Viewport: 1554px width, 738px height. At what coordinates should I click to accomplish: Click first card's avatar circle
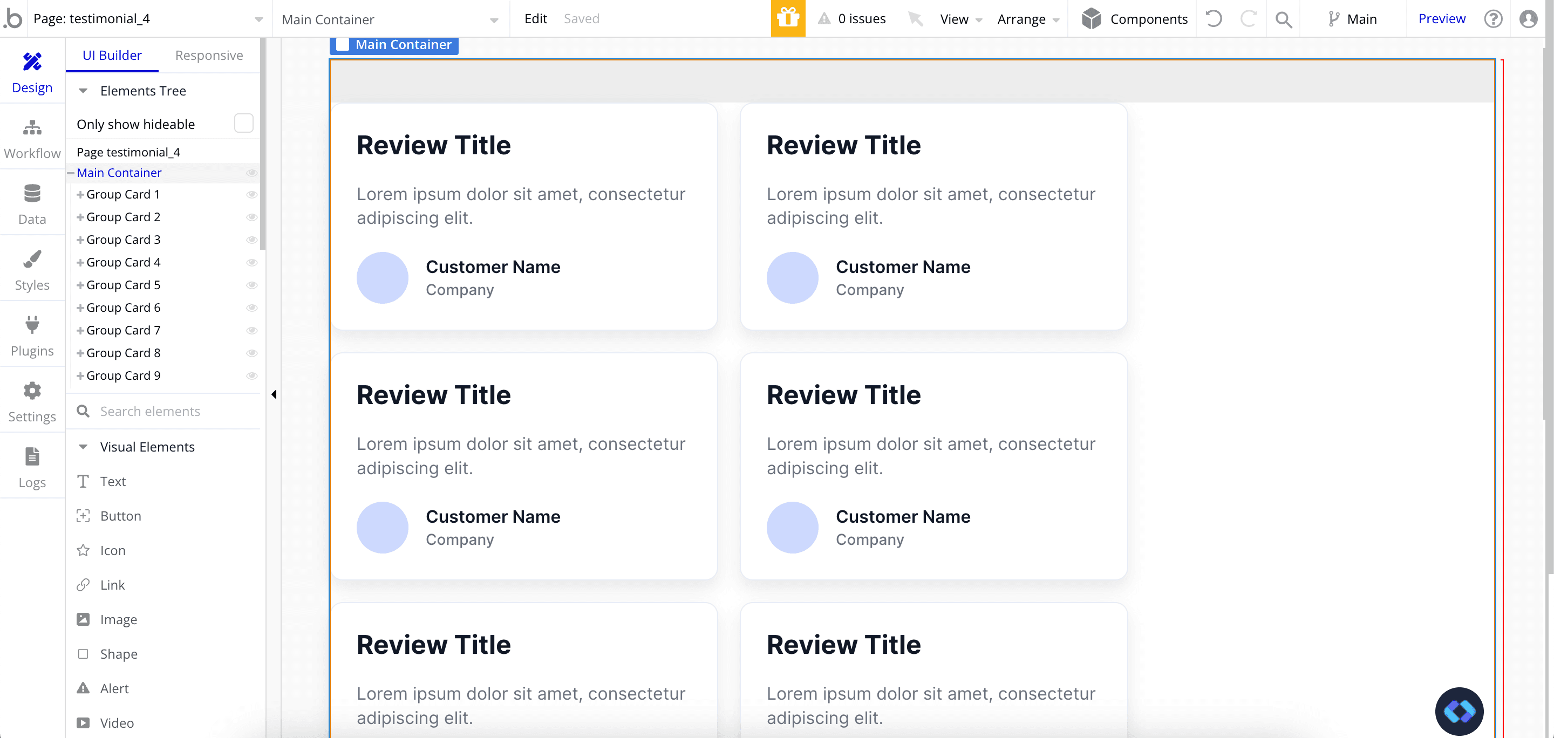[383, 277]
